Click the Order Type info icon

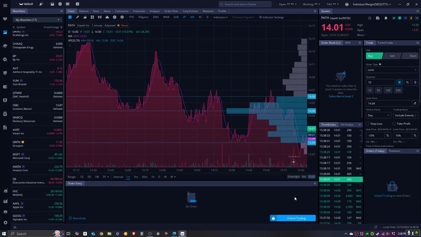pos(380,65)
